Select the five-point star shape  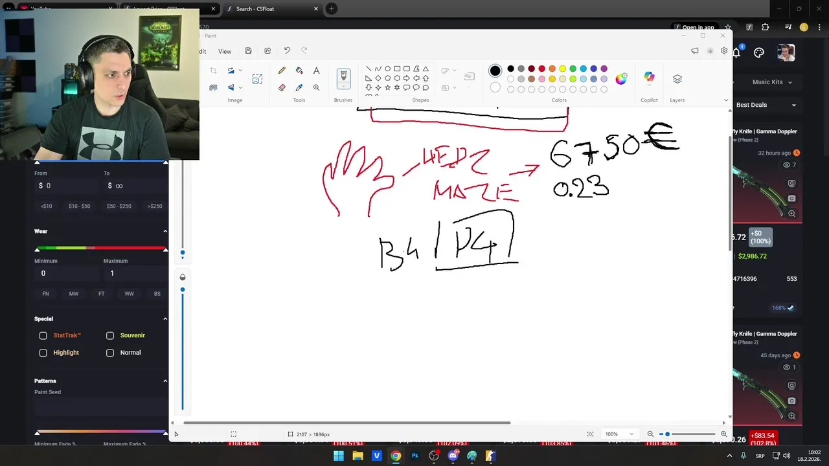[x=387, y=87]
